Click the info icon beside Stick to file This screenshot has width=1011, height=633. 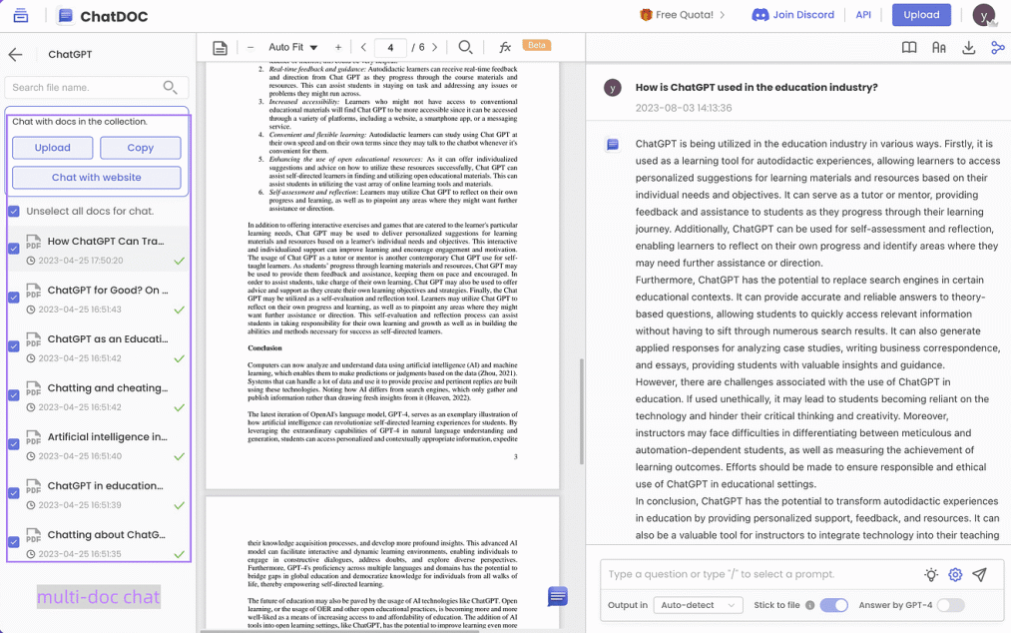809,605
